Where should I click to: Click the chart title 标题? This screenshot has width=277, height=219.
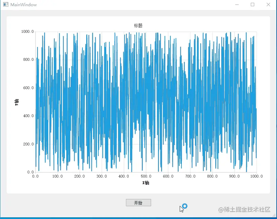pos(138,25)
